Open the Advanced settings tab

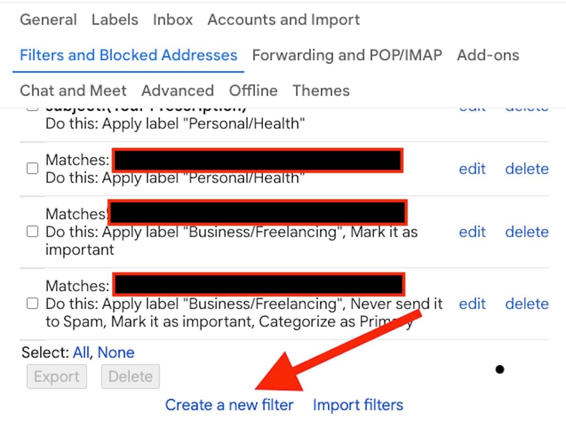(x=178, y=90)
